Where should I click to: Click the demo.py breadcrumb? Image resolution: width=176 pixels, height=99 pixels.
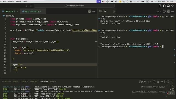pyautogui.click(x=10, y=16)
